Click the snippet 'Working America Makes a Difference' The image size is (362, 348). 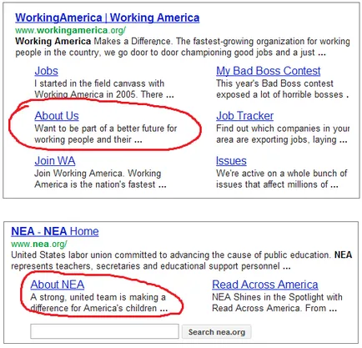coord(93,42)
